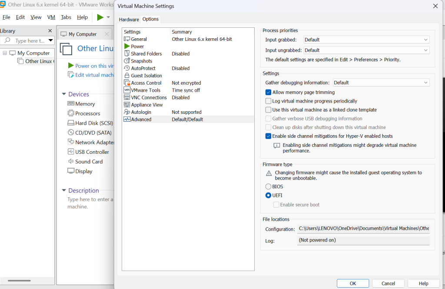Click the OK button
445x289 pixels.
pyautogui.click(x=353, y=283)
